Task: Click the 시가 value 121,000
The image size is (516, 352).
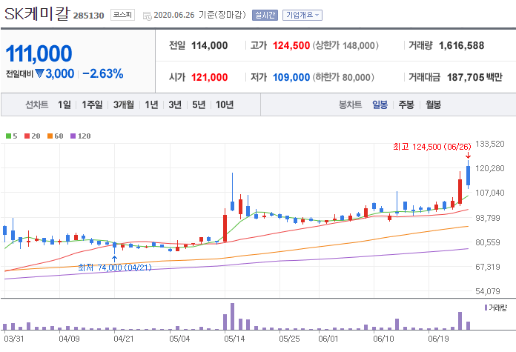Action: 209,77
